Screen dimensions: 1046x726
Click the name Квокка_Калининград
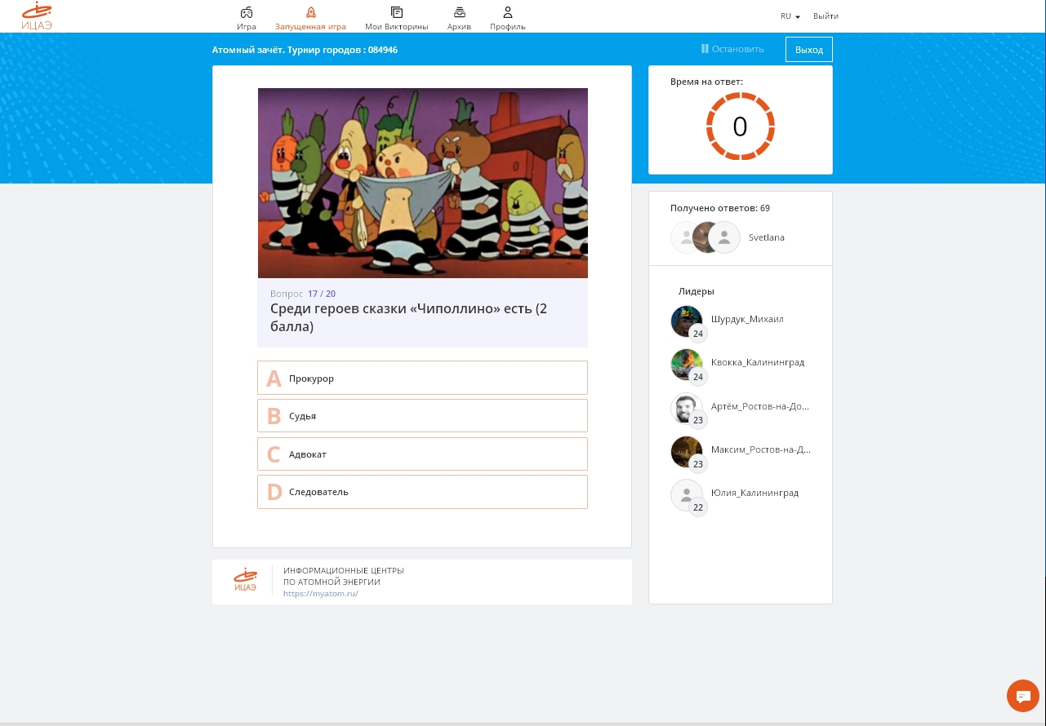click(x=758, y=362)
